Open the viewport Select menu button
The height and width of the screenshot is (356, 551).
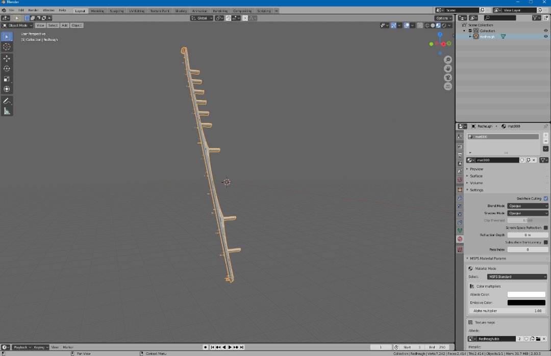(x=53, y=26)
